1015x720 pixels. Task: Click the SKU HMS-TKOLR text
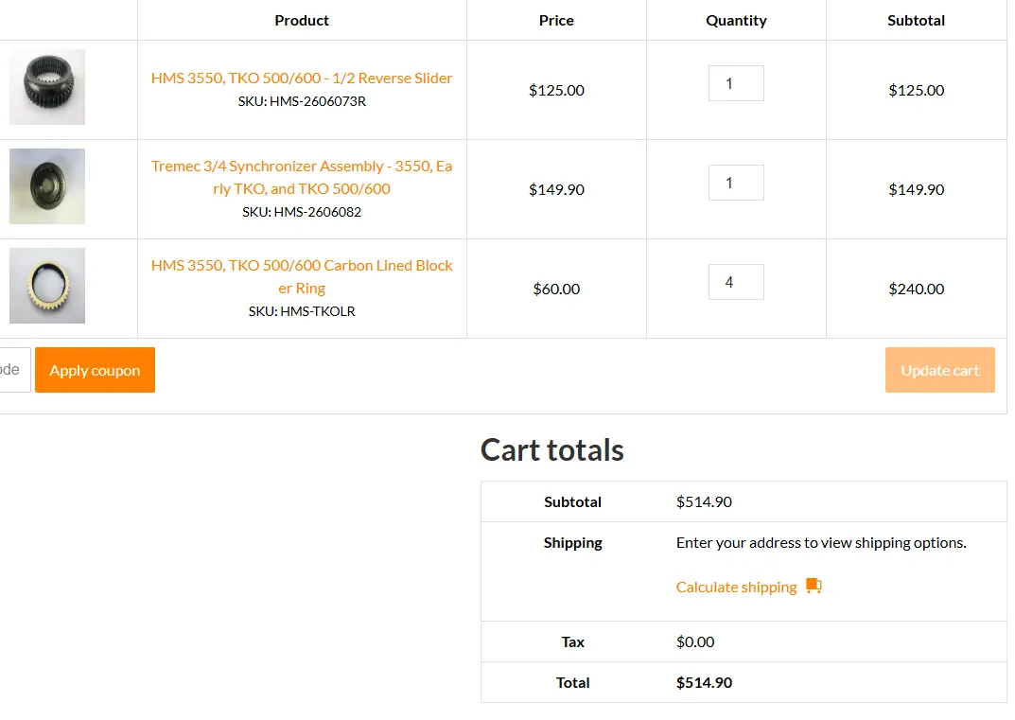[302, 311]
